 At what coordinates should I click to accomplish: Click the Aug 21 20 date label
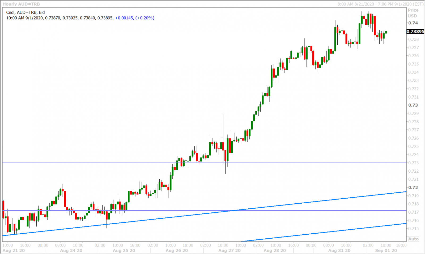[x=14, y=251]
